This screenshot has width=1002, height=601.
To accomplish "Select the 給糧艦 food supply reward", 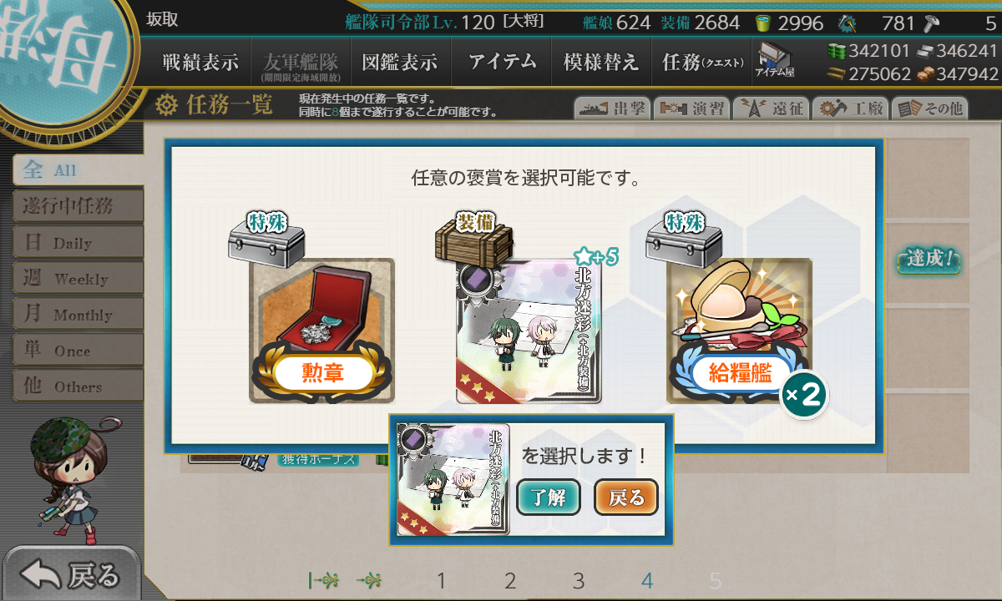I will [739, 331].
